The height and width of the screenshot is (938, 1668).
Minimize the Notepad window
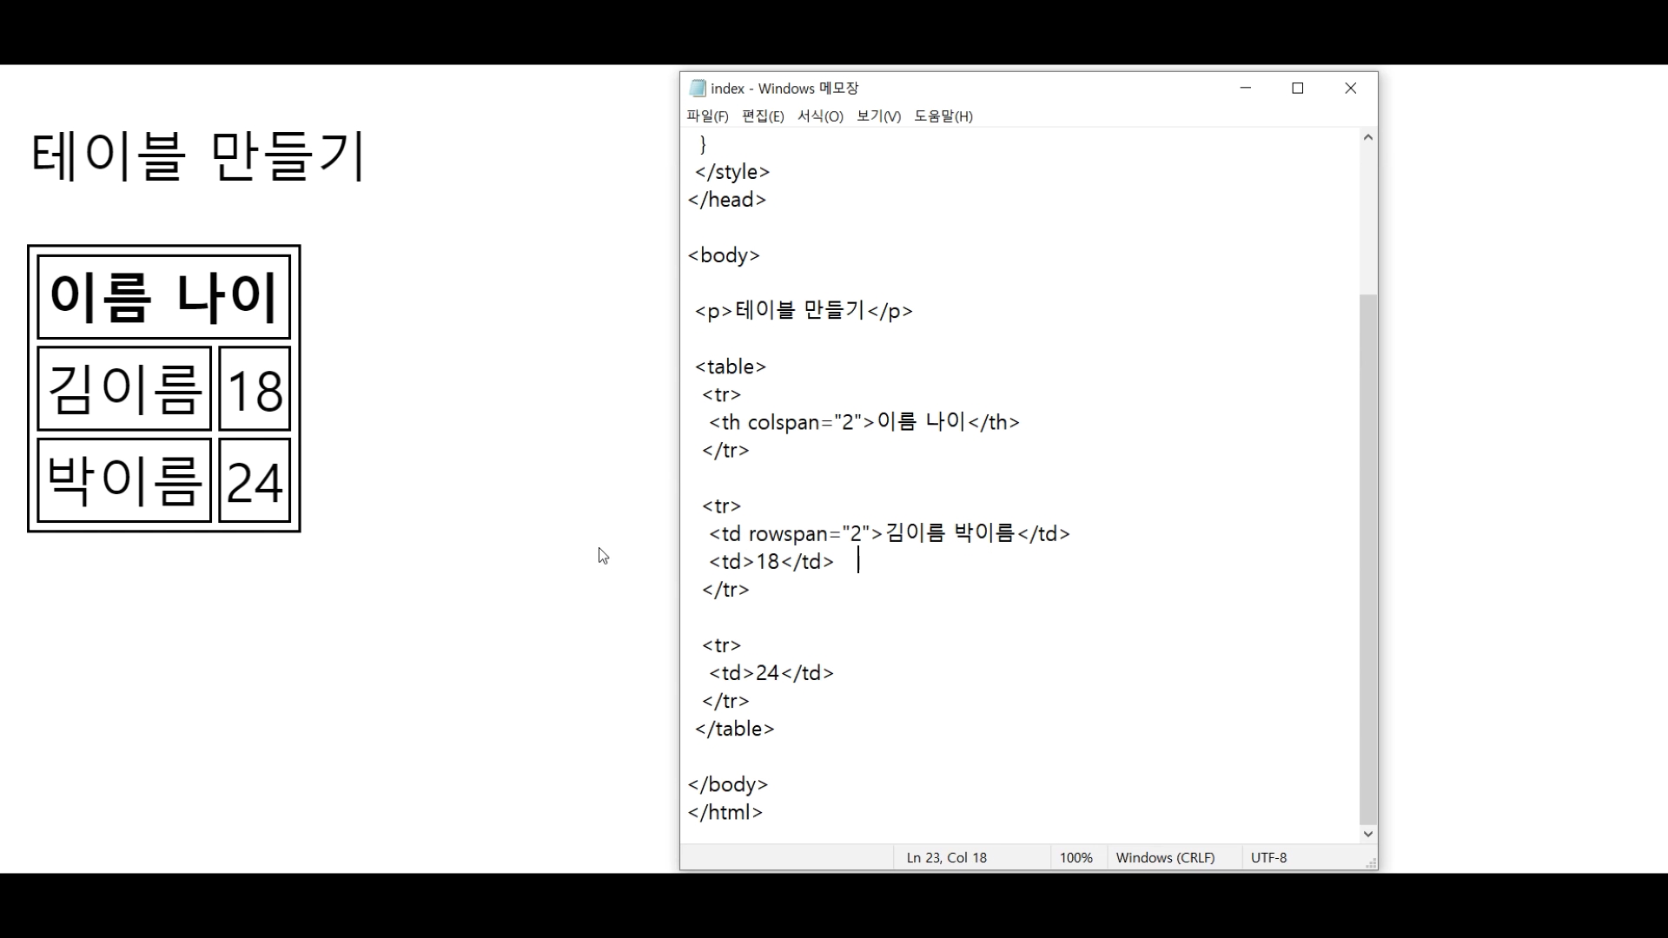tap(1245, 88)
